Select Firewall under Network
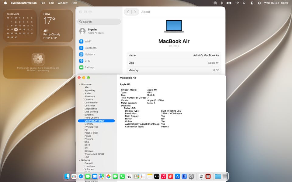Screen dimensions: 292x182 (89, 163)
